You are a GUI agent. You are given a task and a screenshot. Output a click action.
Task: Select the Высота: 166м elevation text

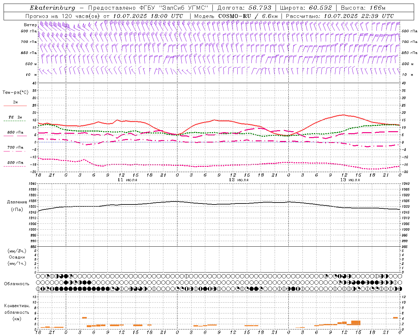[363, 8]
